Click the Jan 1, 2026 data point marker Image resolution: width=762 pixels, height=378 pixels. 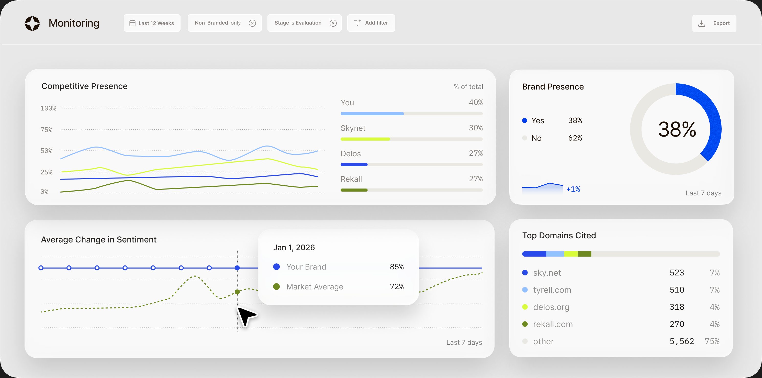[x=238, y=268]
